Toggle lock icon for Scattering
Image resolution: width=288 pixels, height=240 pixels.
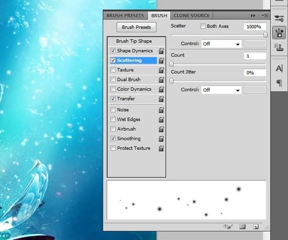coord(161,60)
